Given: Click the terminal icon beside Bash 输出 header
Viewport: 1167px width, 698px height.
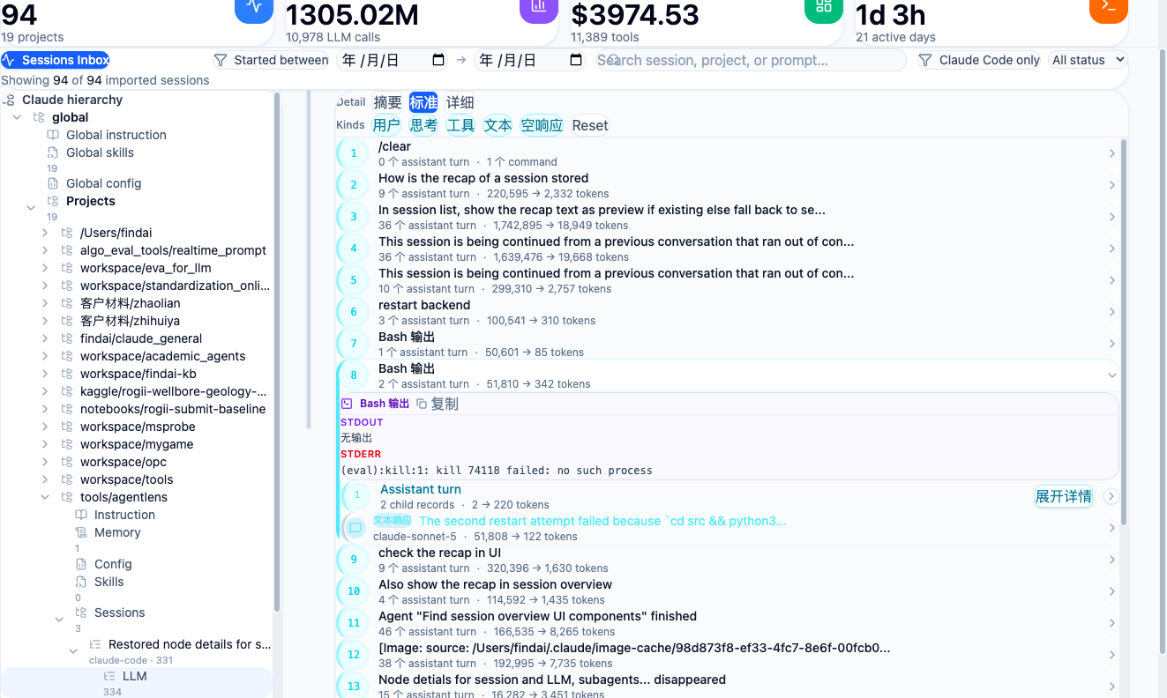Looking at the screenshot, I should (x=347, y=404).
